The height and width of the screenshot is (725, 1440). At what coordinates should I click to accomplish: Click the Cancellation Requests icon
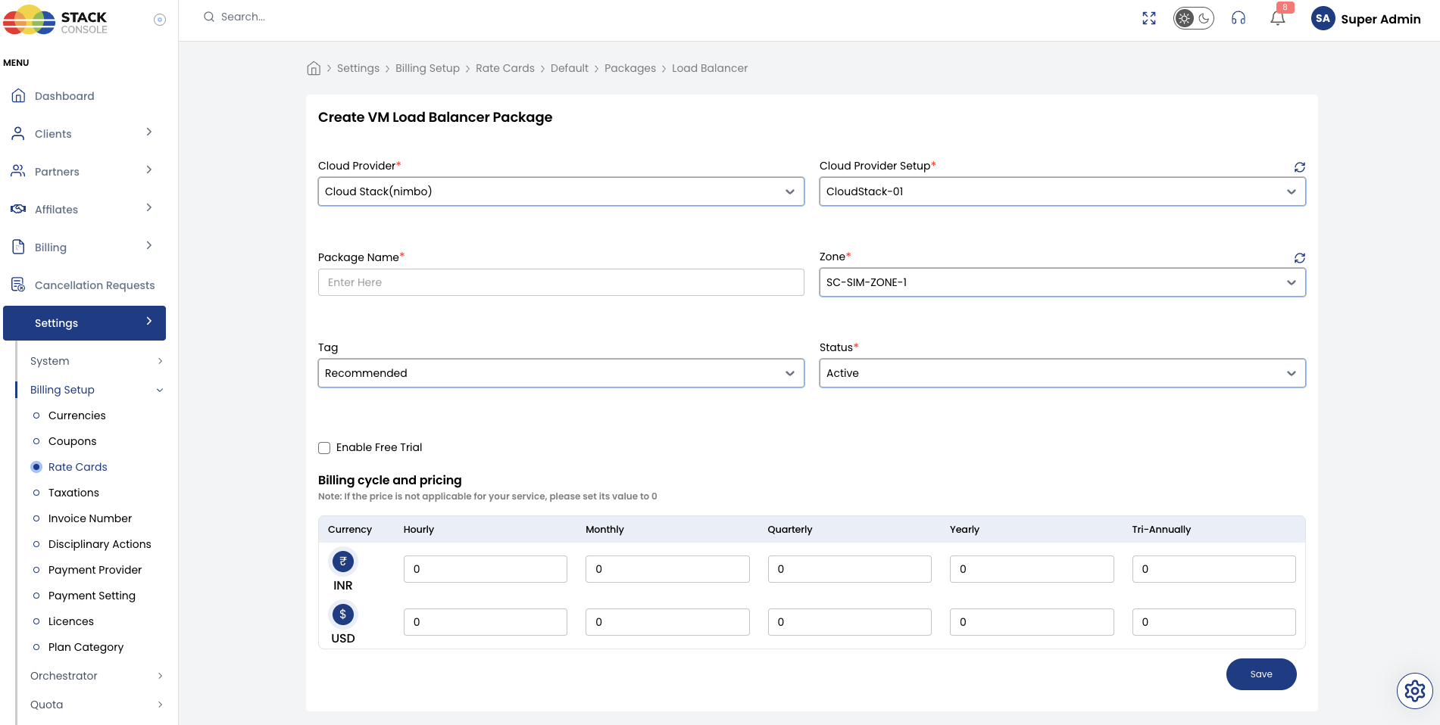(18, 285)
